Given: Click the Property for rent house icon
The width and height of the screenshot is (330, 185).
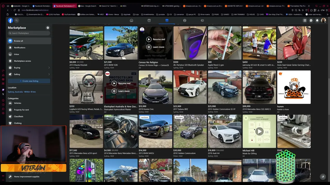Looking at the screenshot, I should (x=10, y=110).
